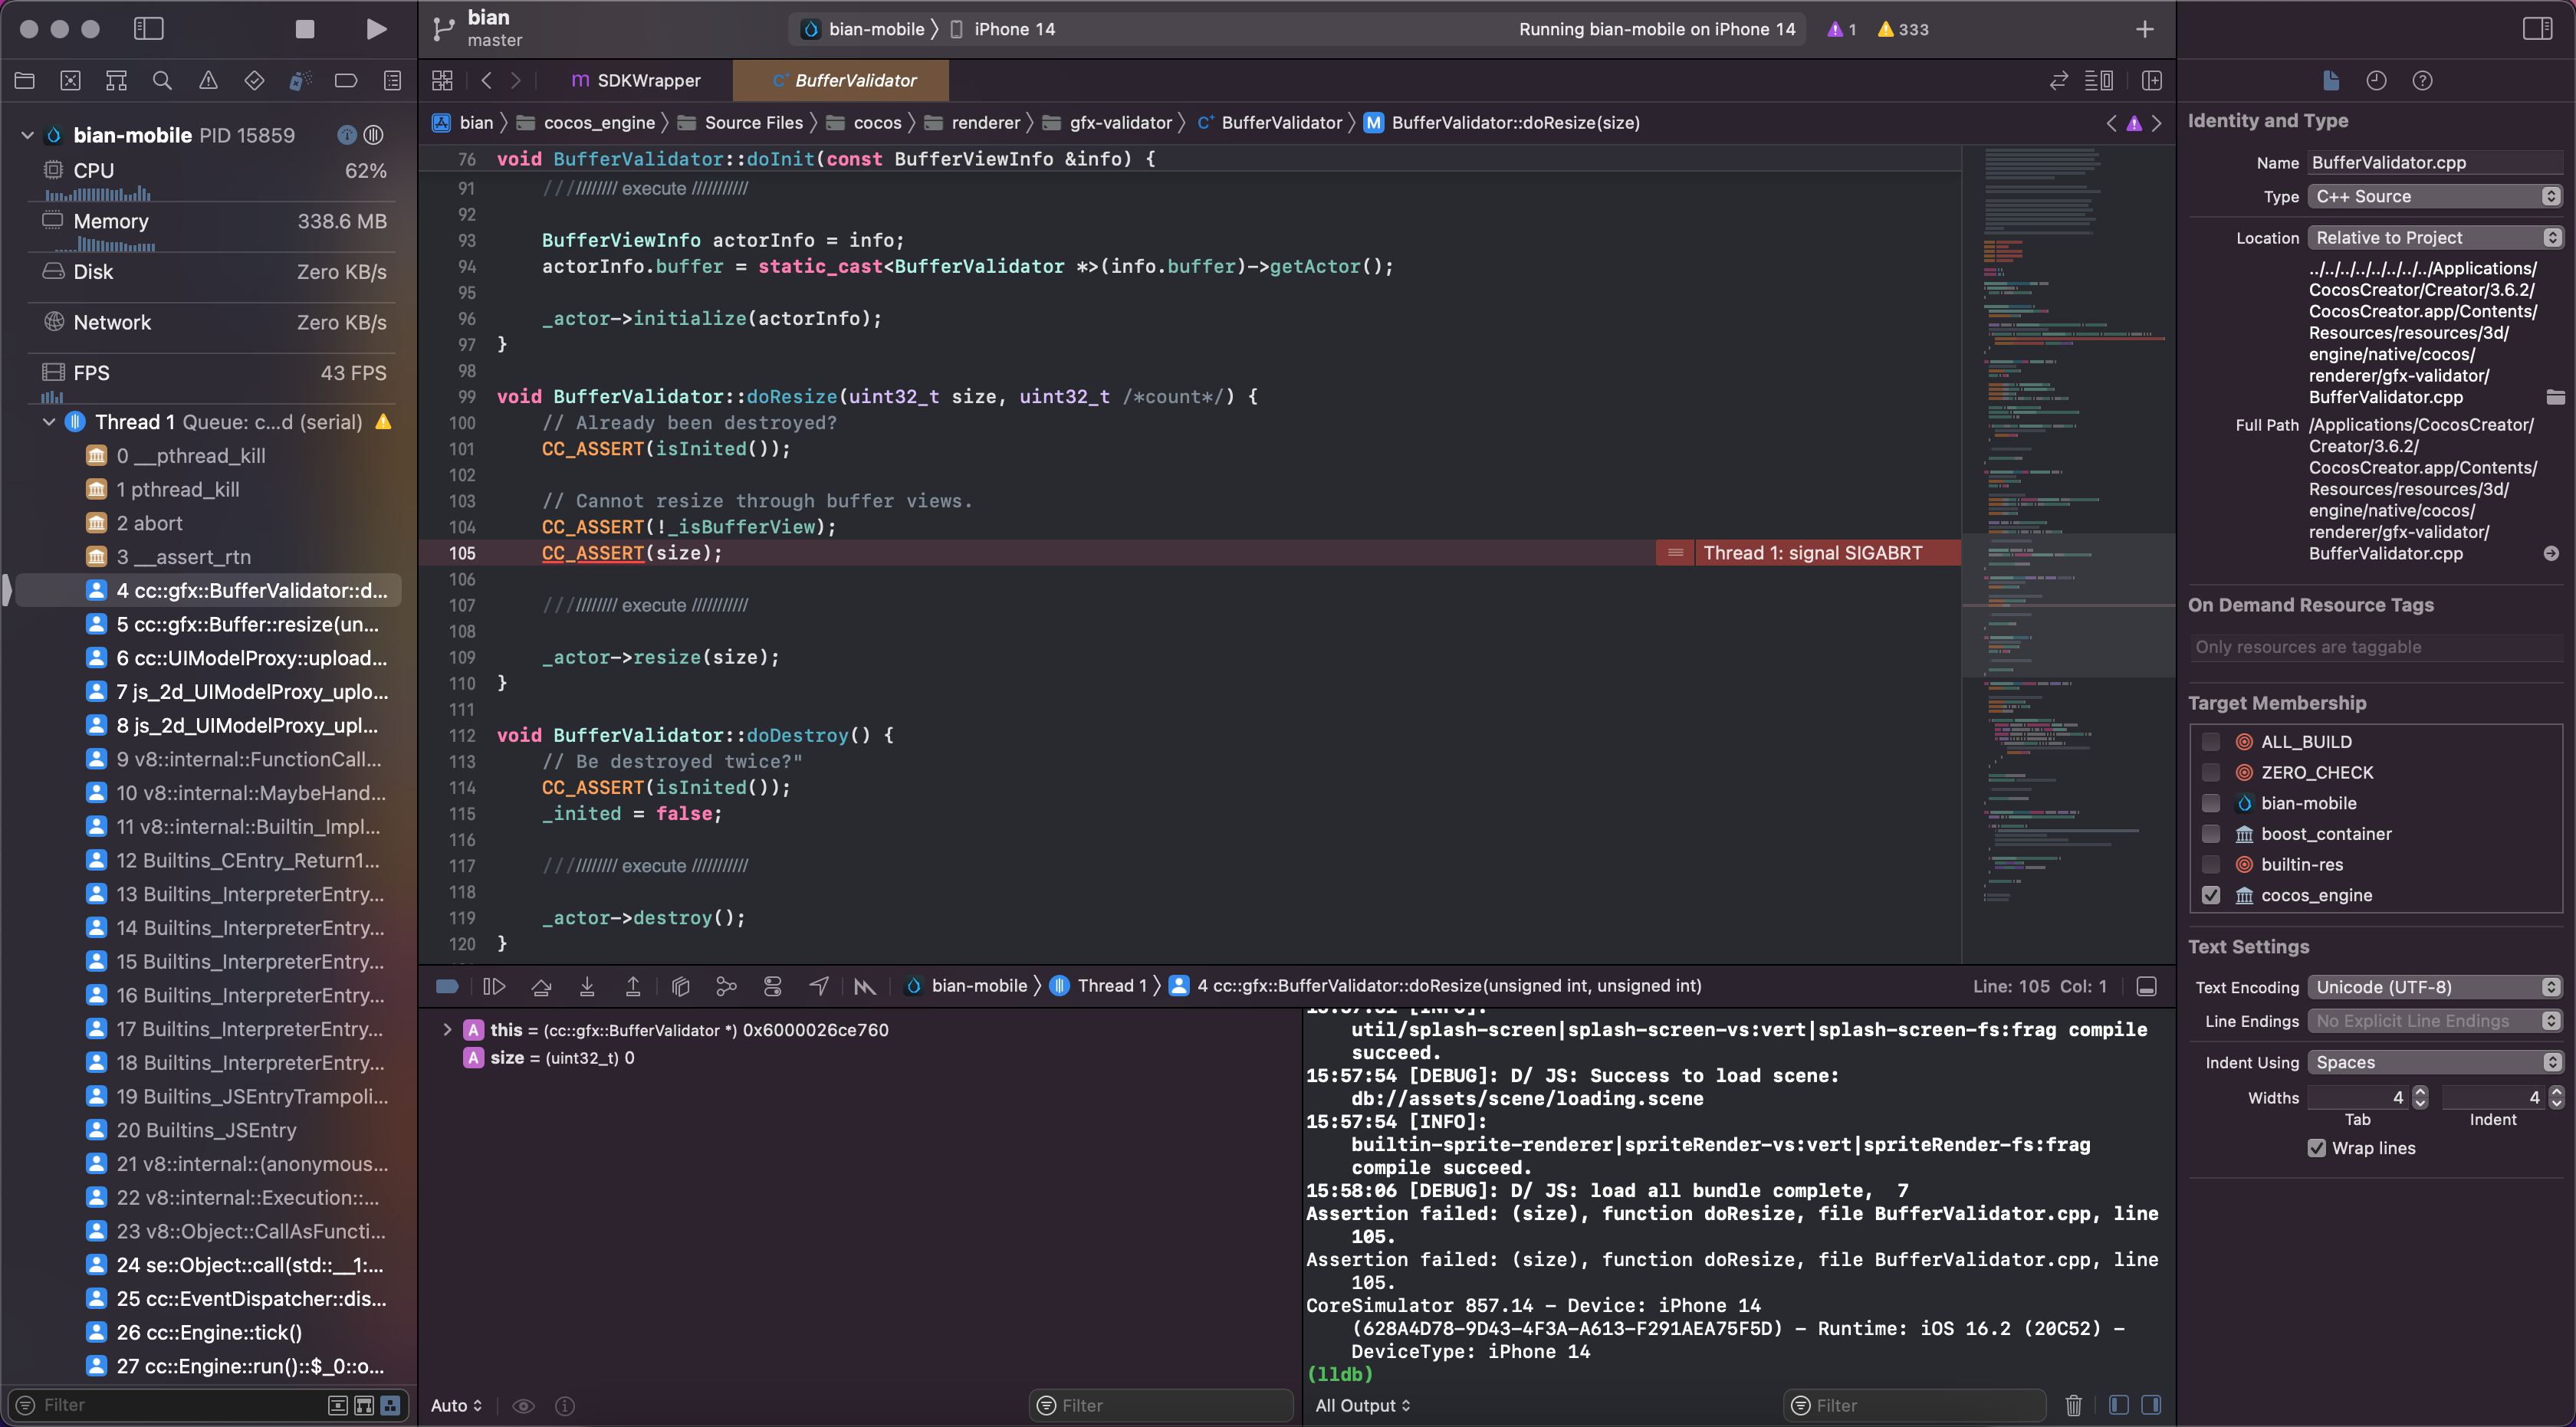Toggle the Wrap lines checkbox

(x=2316, y=1148)
